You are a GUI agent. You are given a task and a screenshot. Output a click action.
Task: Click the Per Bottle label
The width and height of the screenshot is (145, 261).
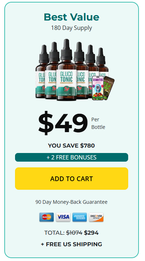[98, 123]
